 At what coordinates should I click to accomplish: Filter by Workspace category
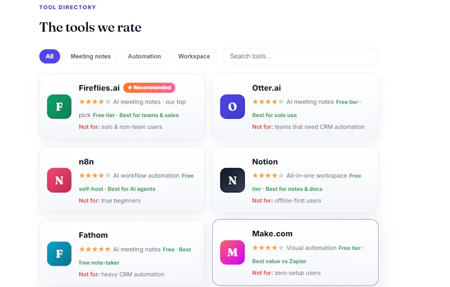[x=194, y=56]
